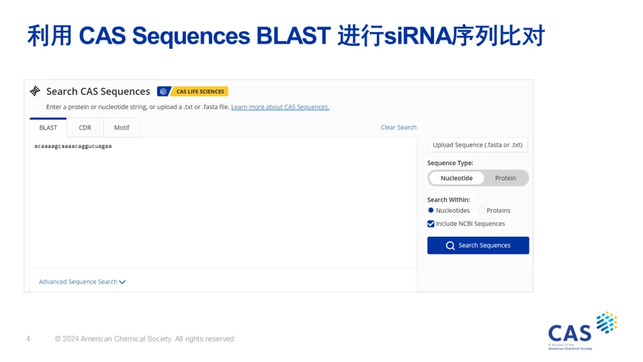Open the BLAST tab

point(48,127)
